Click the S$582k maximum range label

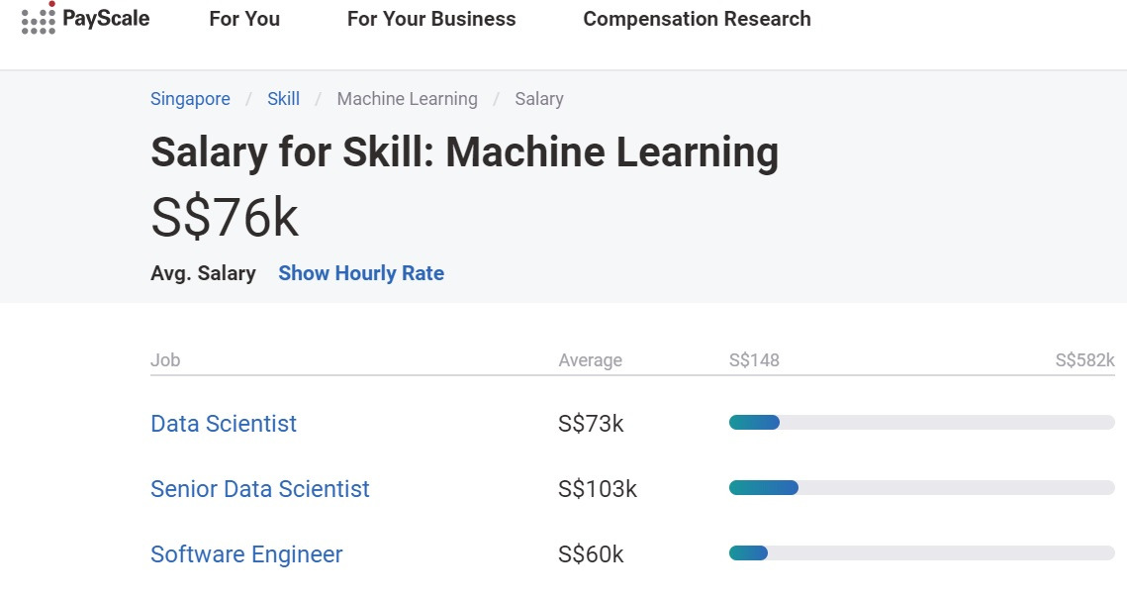click(x=1084, y=360)
